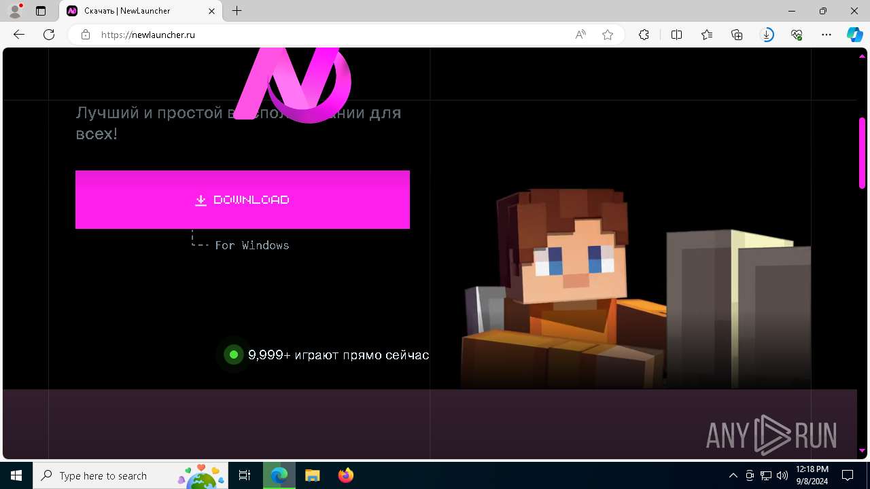Toggle Split screen view
870x489 pixels.
[x=676, y=35]
